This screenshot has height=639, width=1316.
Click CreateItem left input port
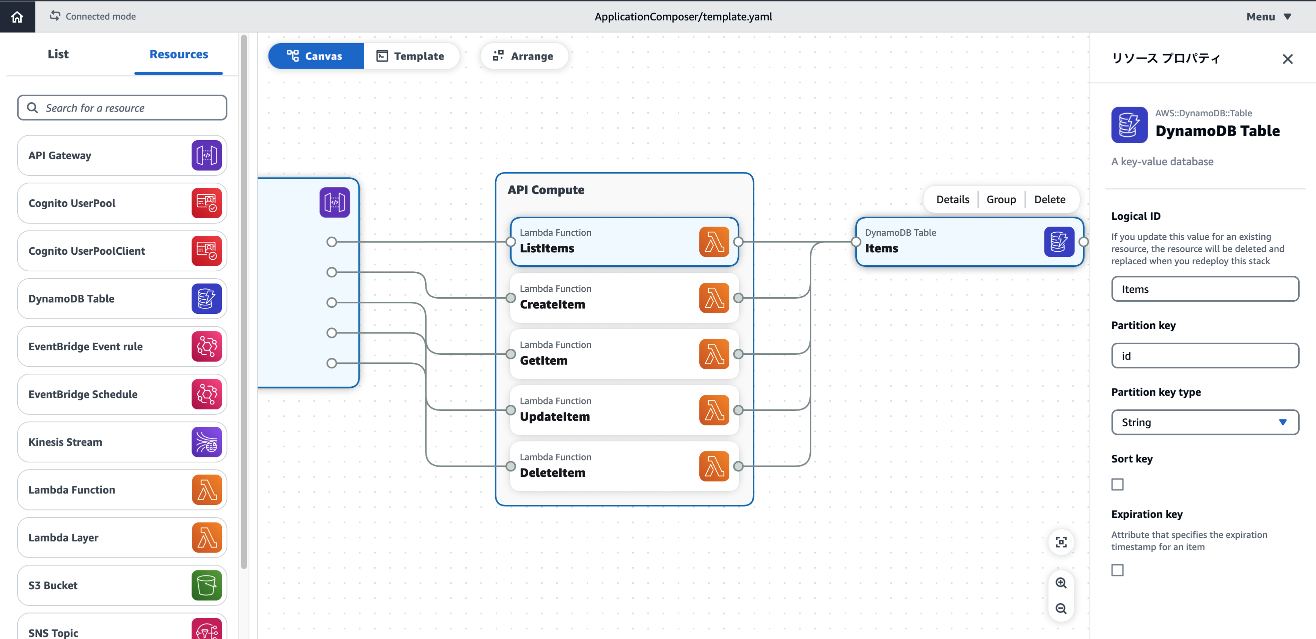(x=510, y=298)
